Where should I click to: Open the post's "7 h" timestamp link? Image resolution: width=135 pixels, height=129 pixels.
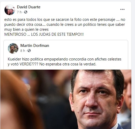tap(19, 12)
